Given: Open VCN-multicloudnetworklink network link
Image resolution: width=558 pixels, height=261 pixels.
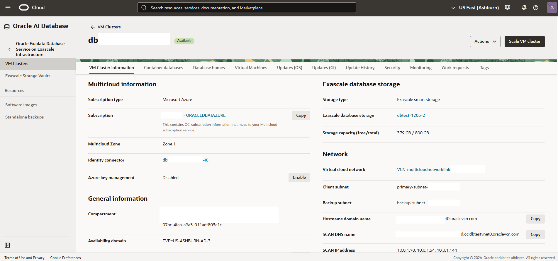Looking at the screenshot, I should (423, 169).
